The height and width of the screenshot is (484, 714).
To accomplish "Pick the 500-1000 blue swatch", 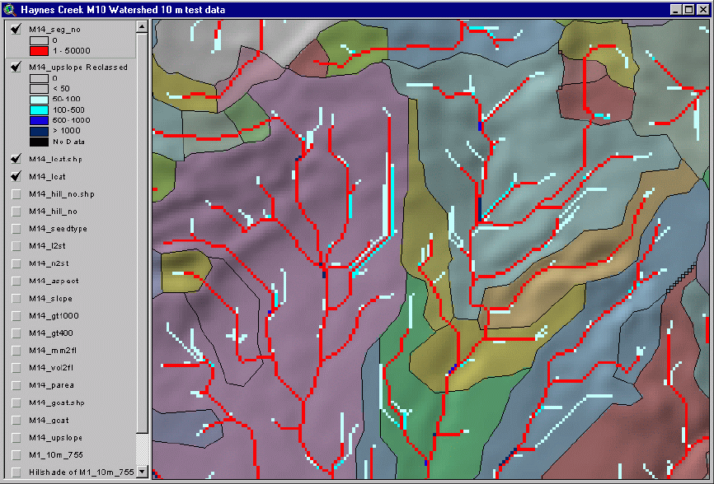I will [39, 120].
